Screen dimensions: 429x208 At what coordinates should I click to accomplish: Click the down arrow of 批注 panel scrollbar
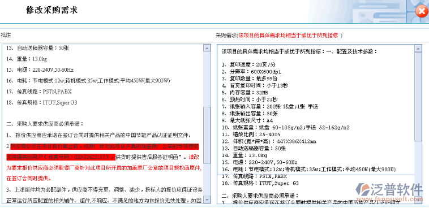coord(207,199)
